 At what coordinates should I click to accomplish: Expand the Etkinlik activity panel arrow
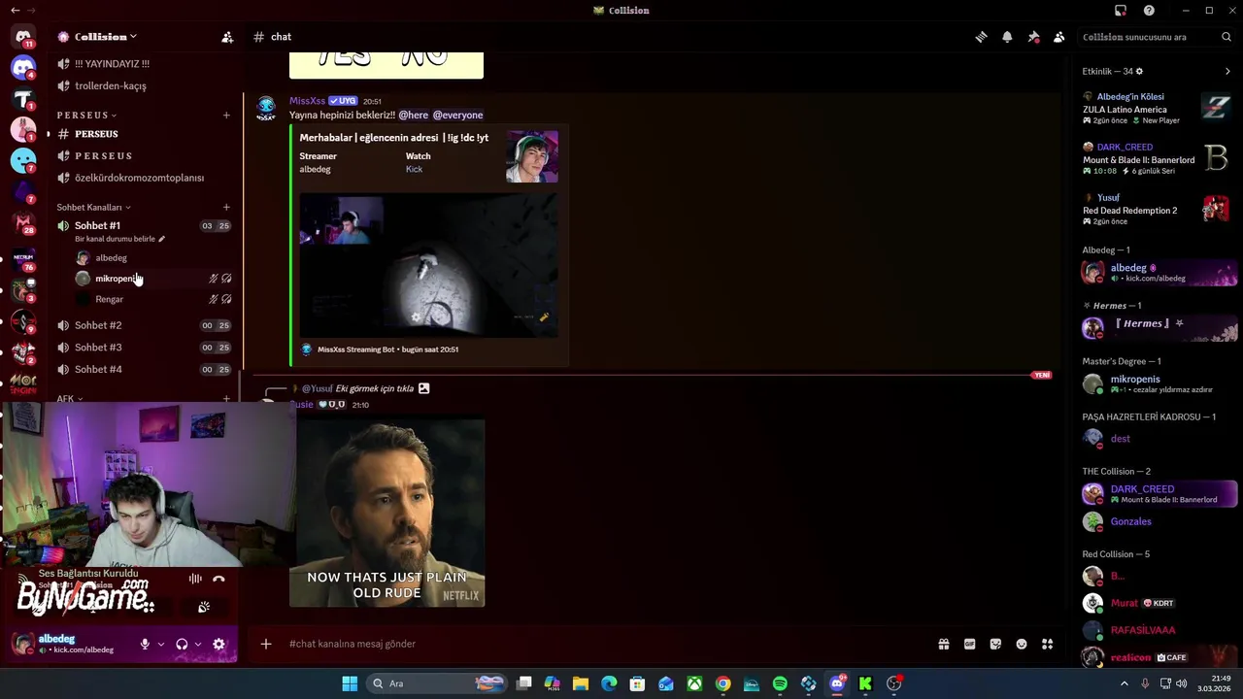[1227, 71]
